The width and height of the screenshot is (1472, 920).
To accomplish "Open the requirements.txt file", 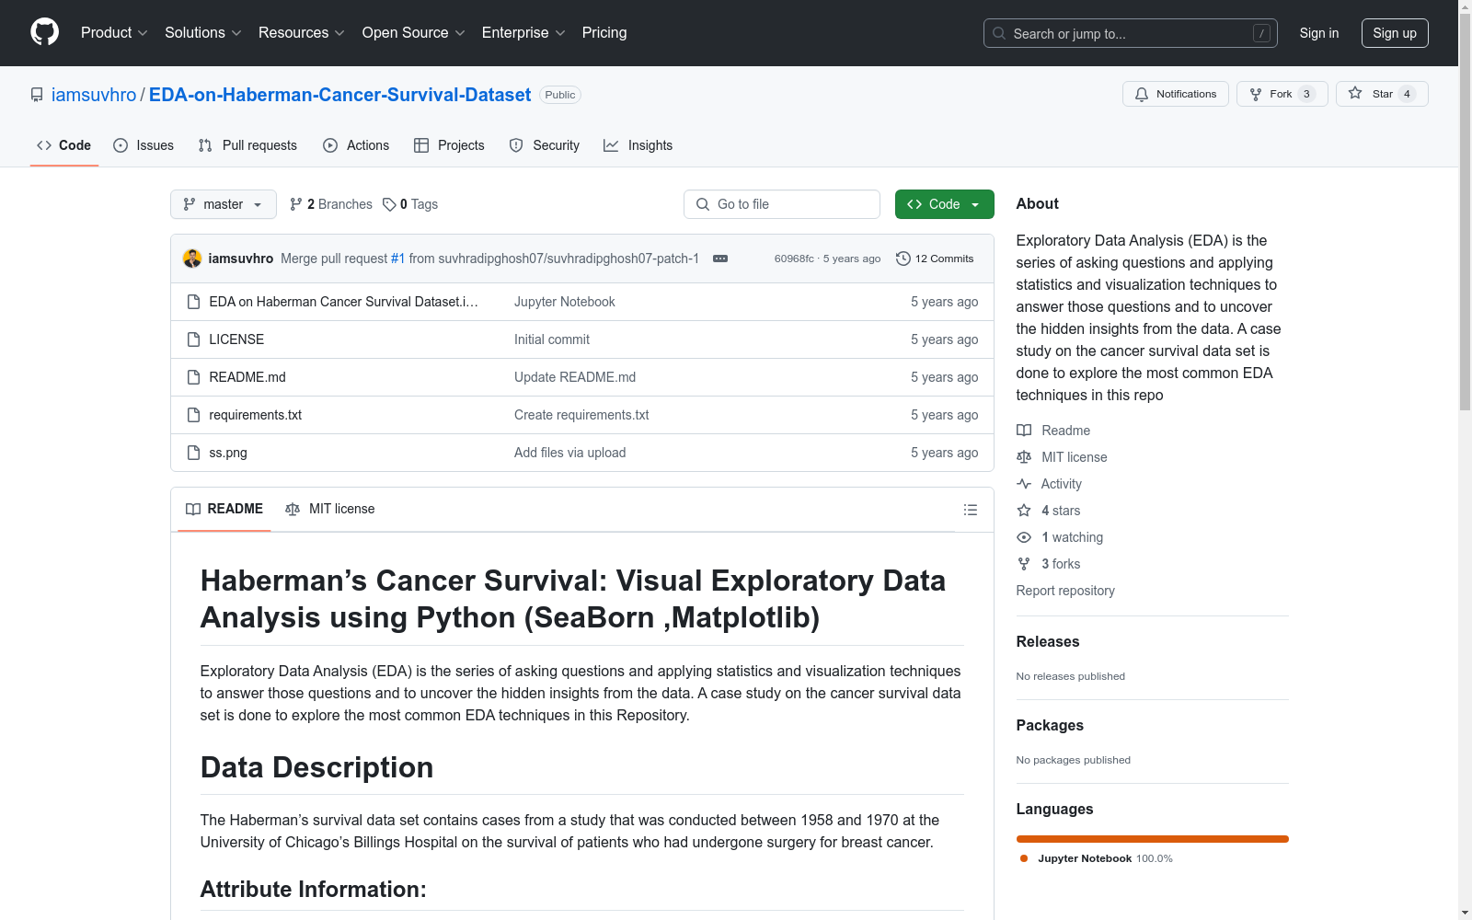I will (x=255, y=415).
